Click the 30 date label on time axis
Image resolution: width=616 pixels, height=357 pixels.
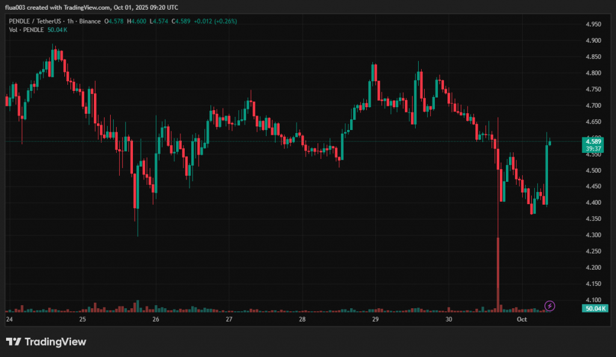[x=449, y=319]
